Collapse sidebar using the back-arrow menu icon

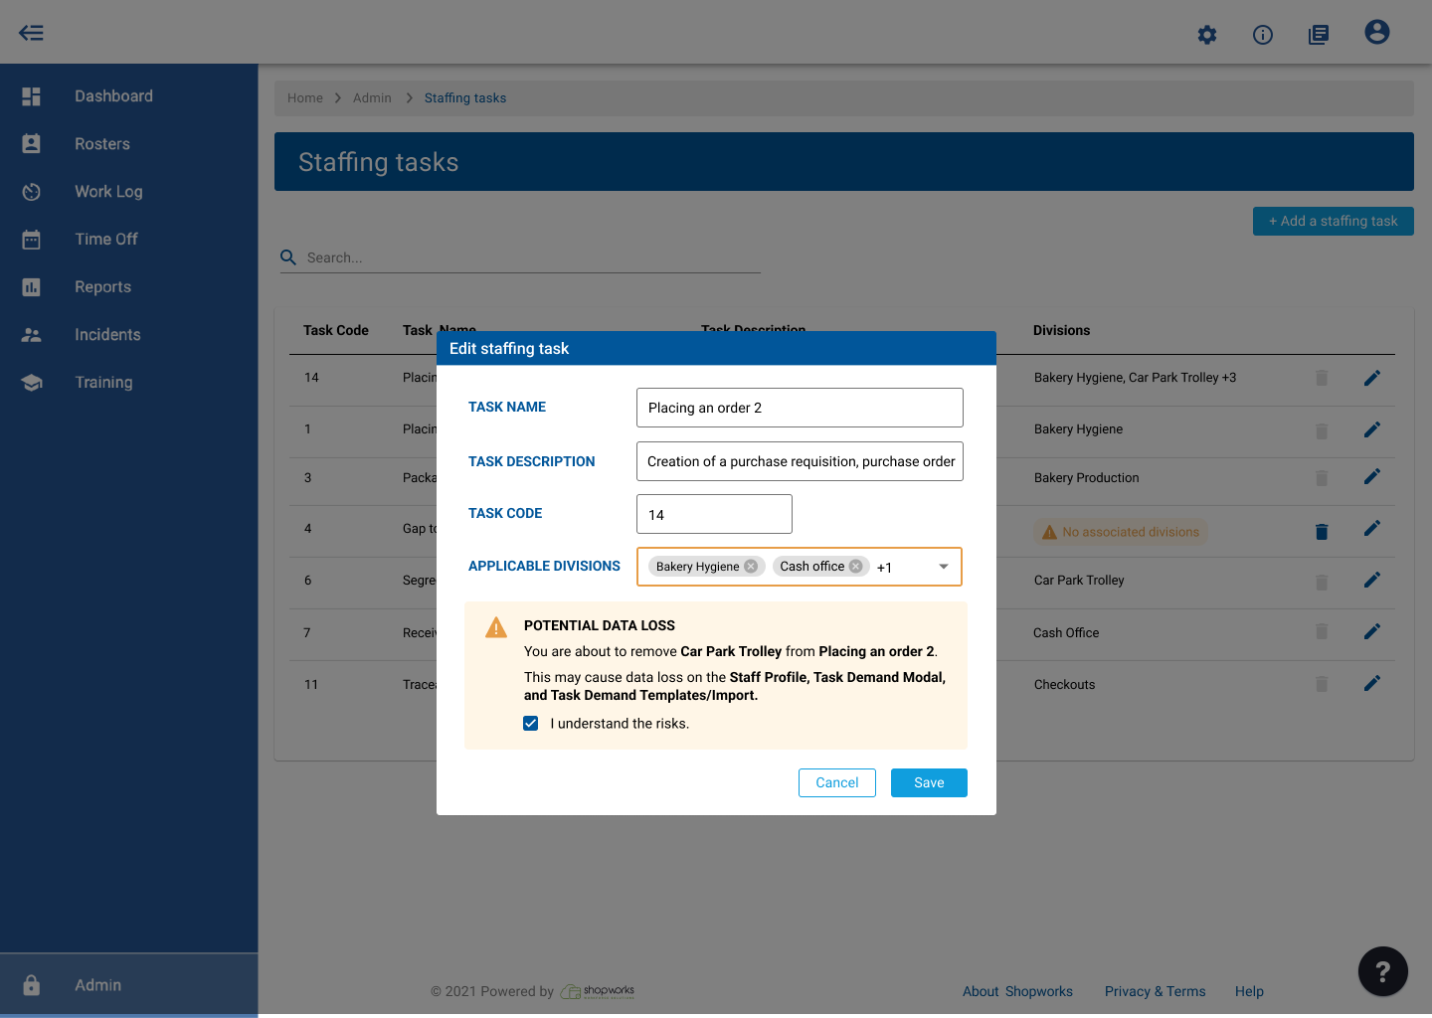(x=32, y=33)
